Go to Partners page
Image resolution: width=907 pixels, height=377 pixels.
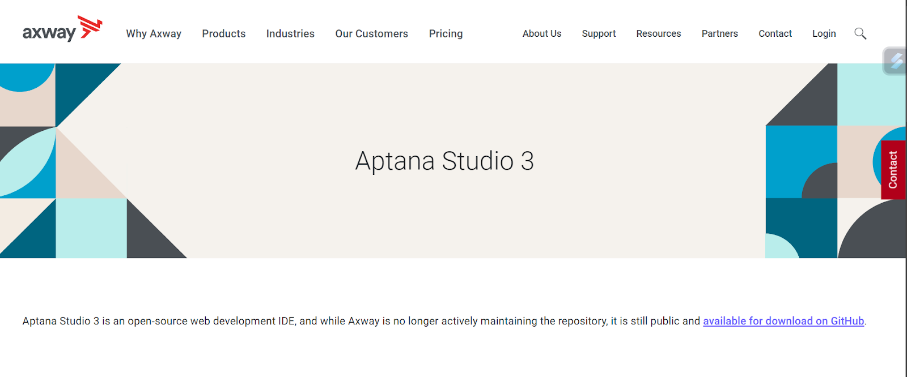tap(720, 34)
